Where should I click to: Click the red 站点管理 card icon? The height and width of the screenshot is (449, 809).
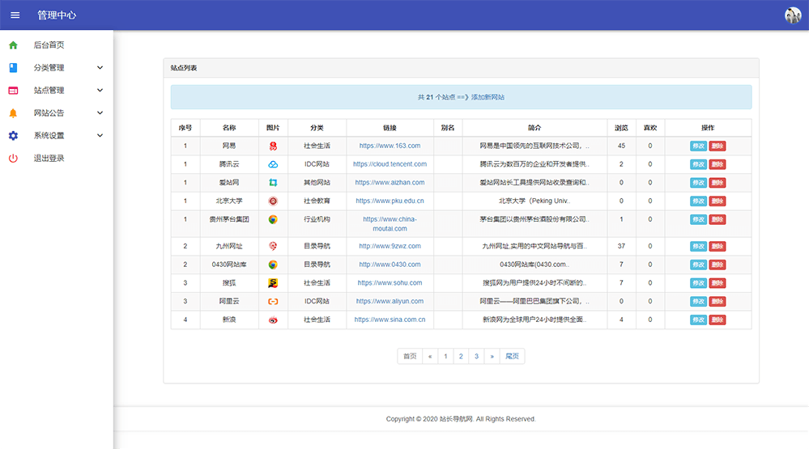[x=14, y=91]
